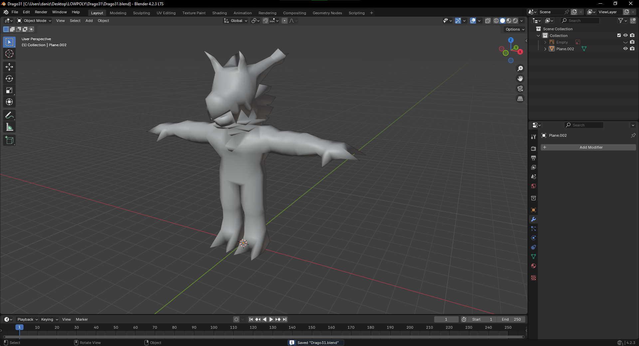Screen dimensions: 639x346
Task: Open the Global transform orientation dropdown
Action: [236, 21]
